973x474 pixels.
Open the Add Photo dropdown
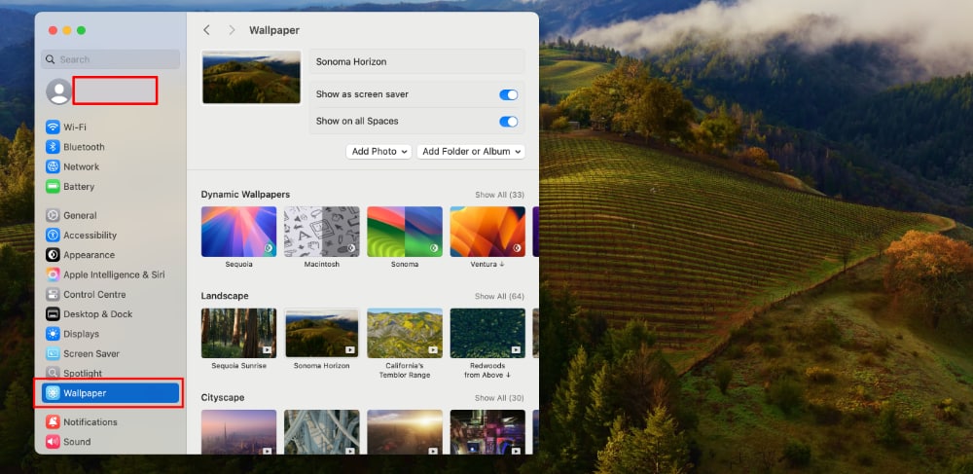tap(378, 152)
